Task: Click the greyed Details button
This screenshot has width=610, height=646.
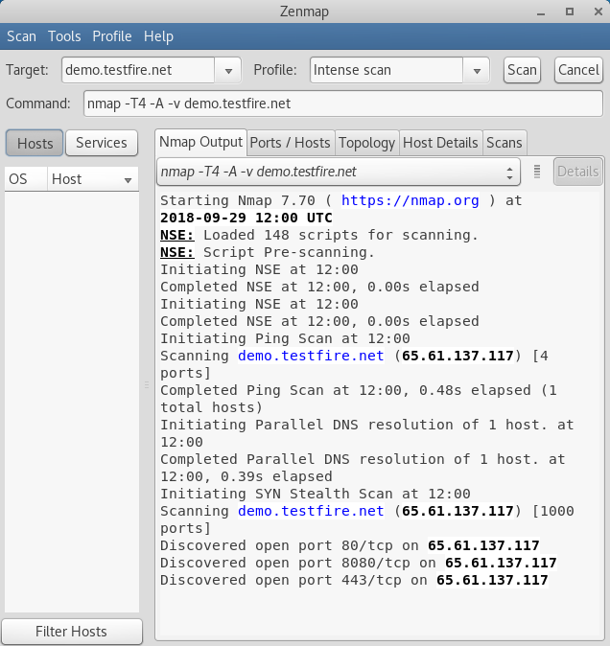Action: (577, 172)
